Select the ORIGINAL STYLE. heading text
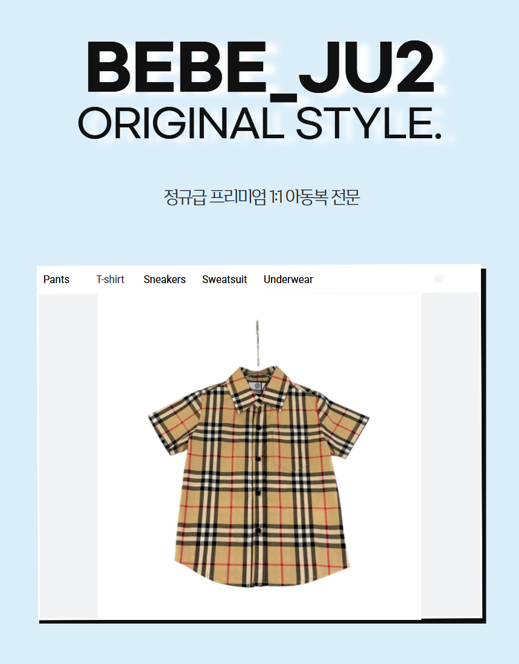 point(260,124)
